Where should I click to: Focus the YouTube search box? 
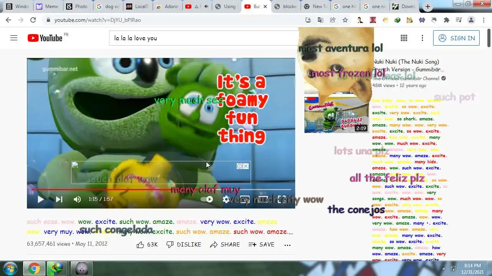tap(204, 38)
